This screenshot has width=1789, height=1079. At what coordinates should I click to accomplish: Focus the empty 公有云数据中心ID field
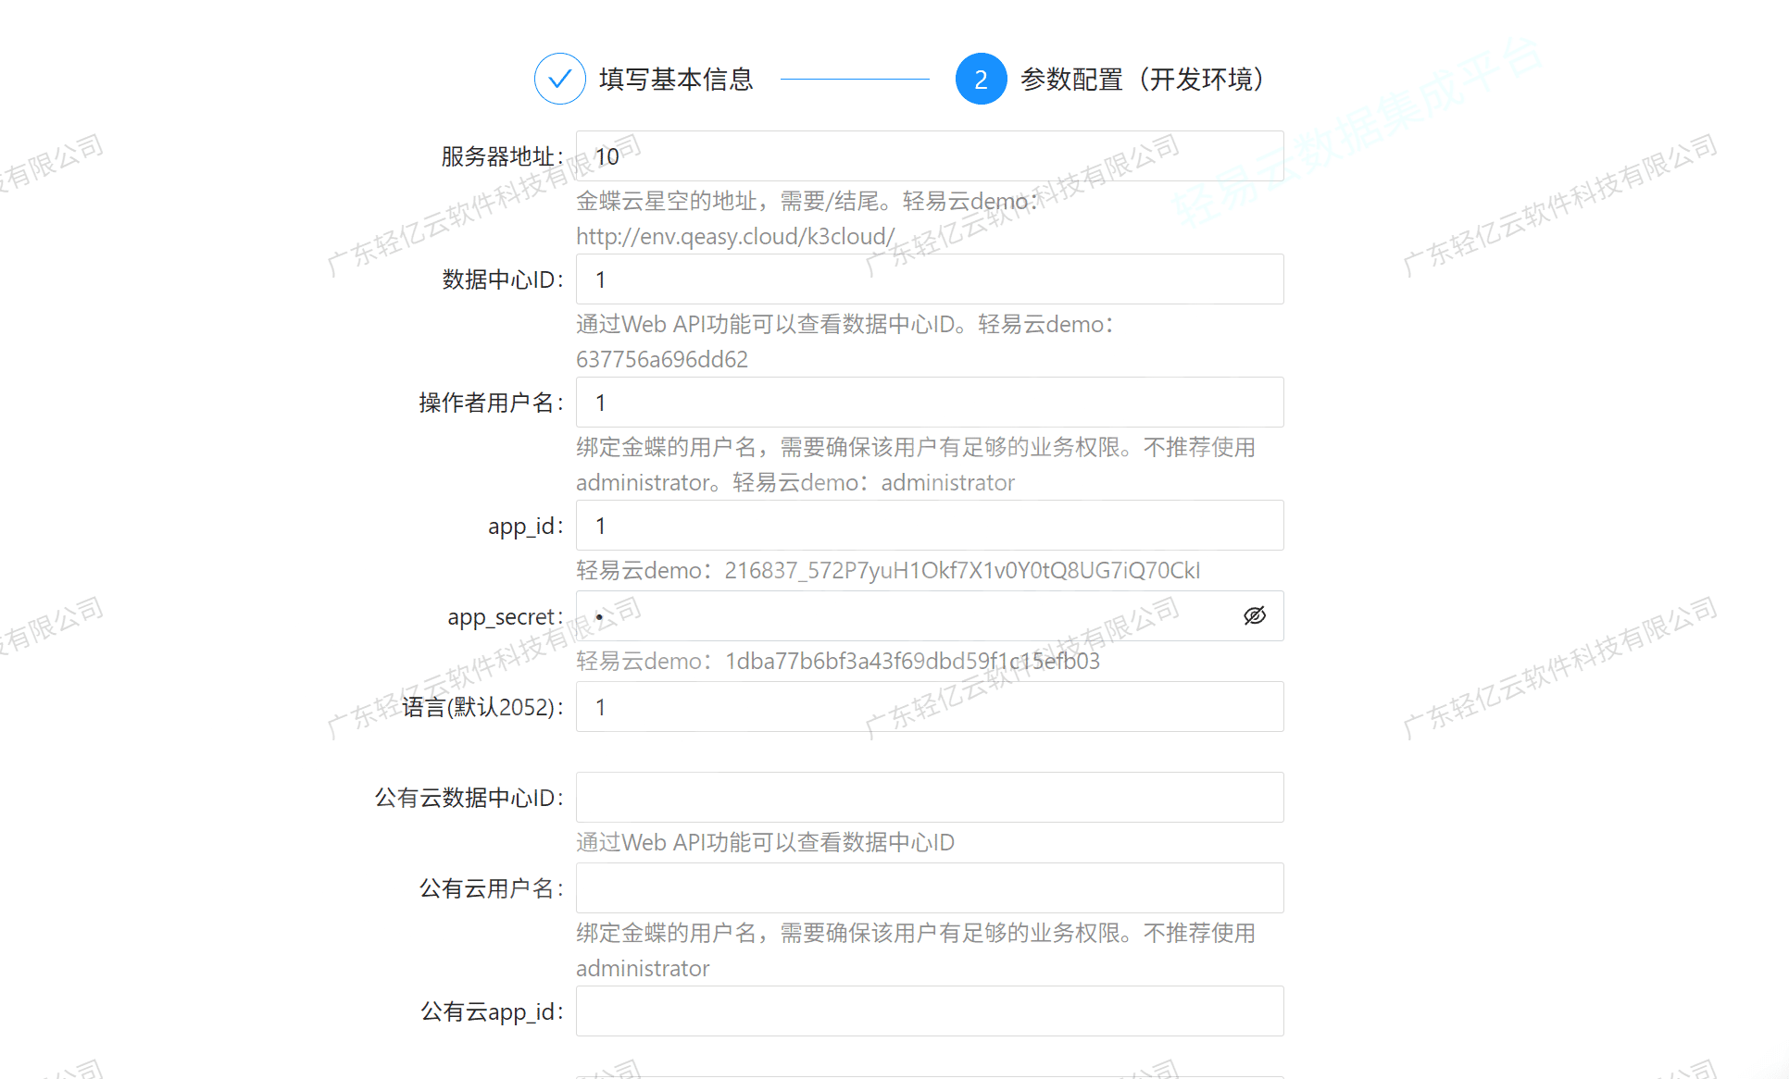point(929,798)
